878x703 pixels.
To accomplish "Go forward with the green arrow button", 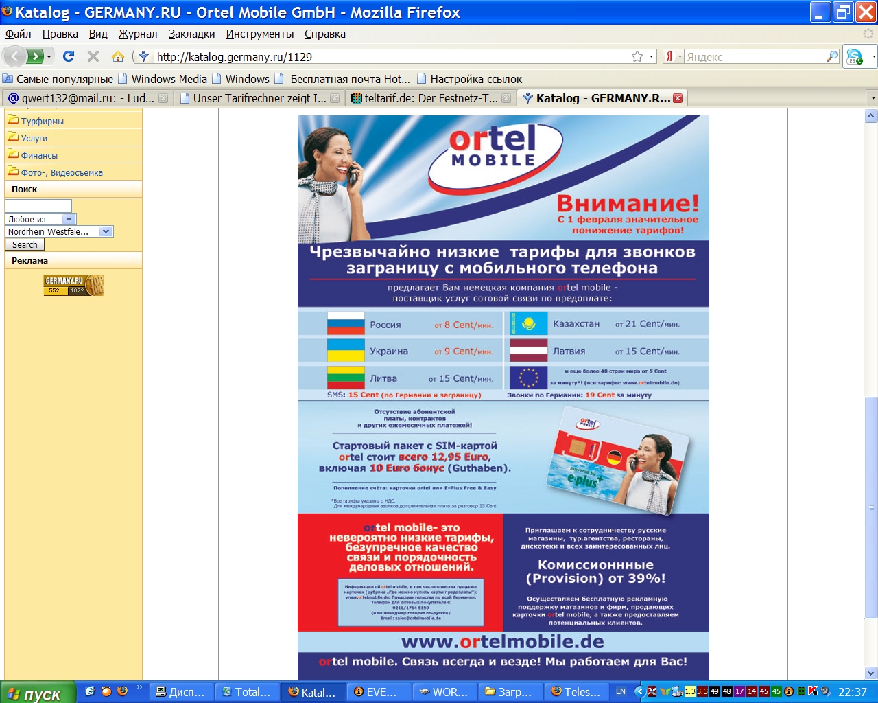I will coord(35,56).
